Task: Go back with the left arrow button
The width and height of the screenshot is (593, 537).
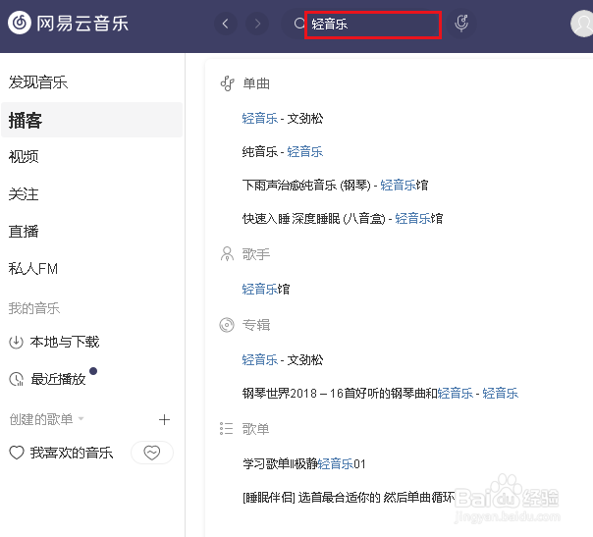Action: (226, 24)
